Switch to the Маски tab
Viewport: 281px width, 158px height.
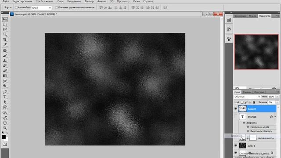[x=253, y=16]
